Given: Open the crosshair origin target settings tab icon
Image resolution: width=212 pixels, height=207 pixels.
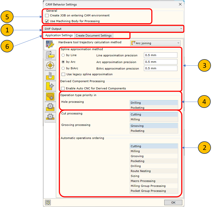Looking at the screenshot, I should pos(50,65).
